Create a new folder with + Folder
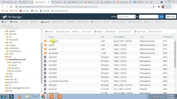The width and height of the screenshot is (177, 99). [x=14, y=22]
